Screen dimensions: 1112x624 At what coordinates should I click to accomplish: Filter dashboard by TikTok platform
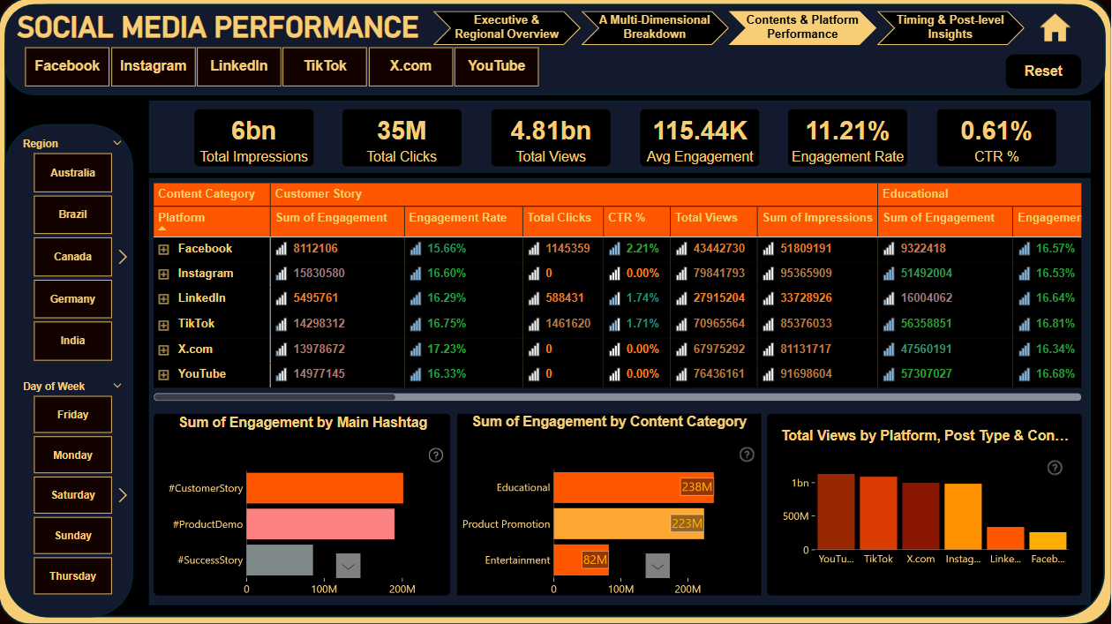(325, 66)
